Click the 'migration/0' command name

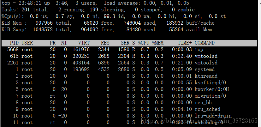point(210,96)
